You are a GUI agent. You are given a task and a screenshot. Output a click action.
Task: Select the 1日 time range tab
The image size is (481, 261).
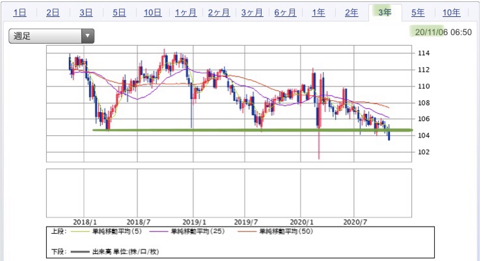tap(20, 12)
